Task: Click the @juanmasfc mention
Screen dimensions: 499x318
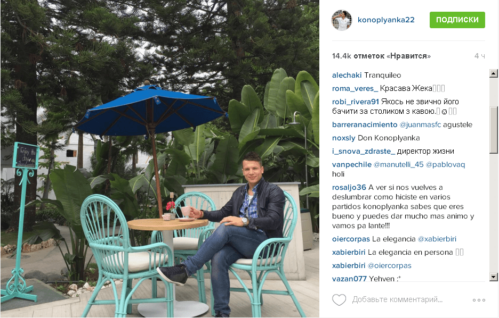Action: [x=420, y=125]
